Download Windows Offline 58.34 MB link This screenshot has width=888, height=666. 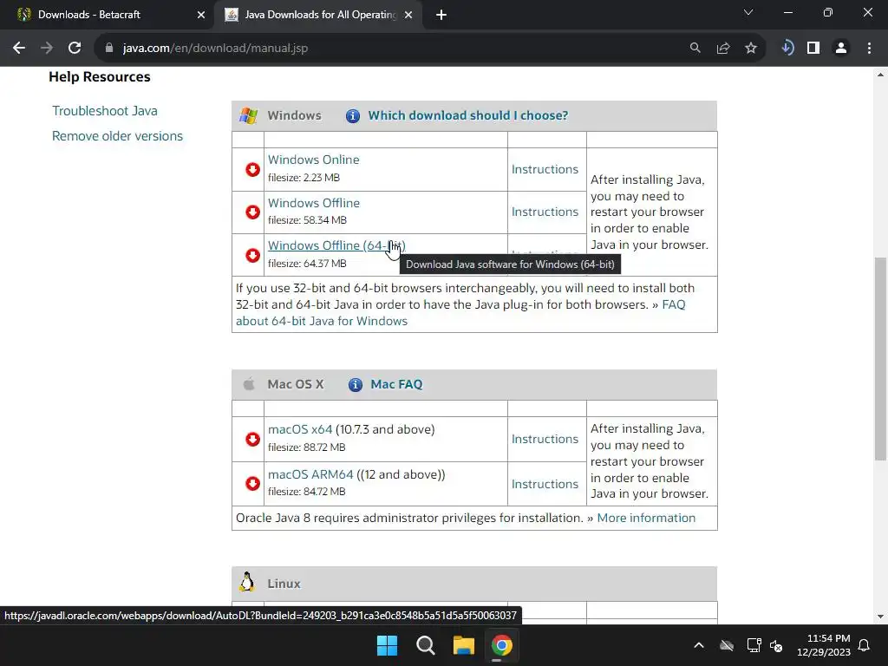tap(314, 203)
